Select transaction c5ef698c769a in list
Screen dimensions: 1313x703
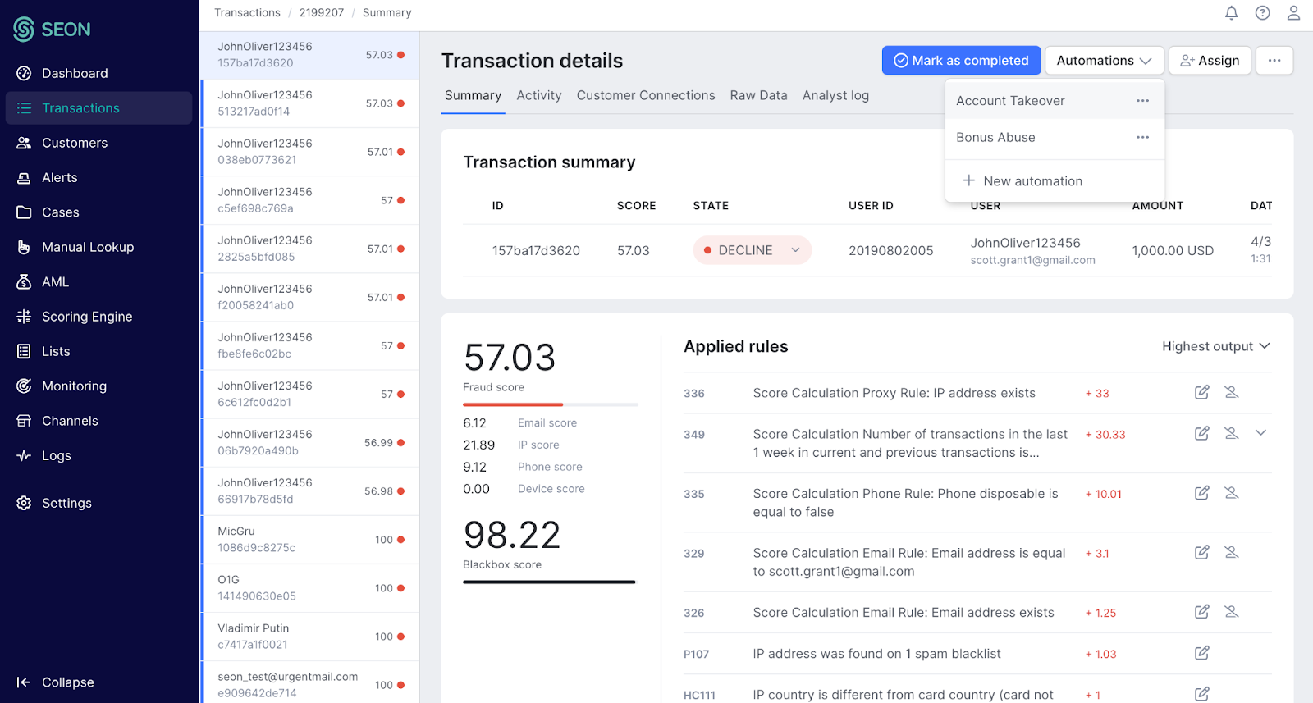(310, 200)
